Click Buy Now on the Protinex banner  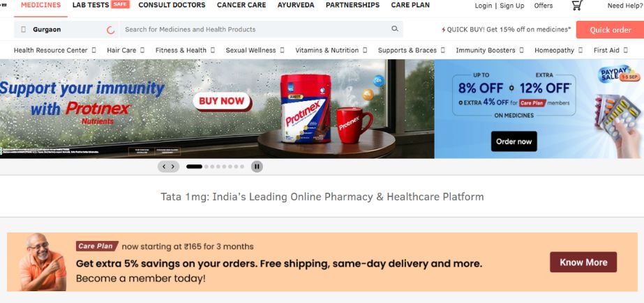click(222, 101)
